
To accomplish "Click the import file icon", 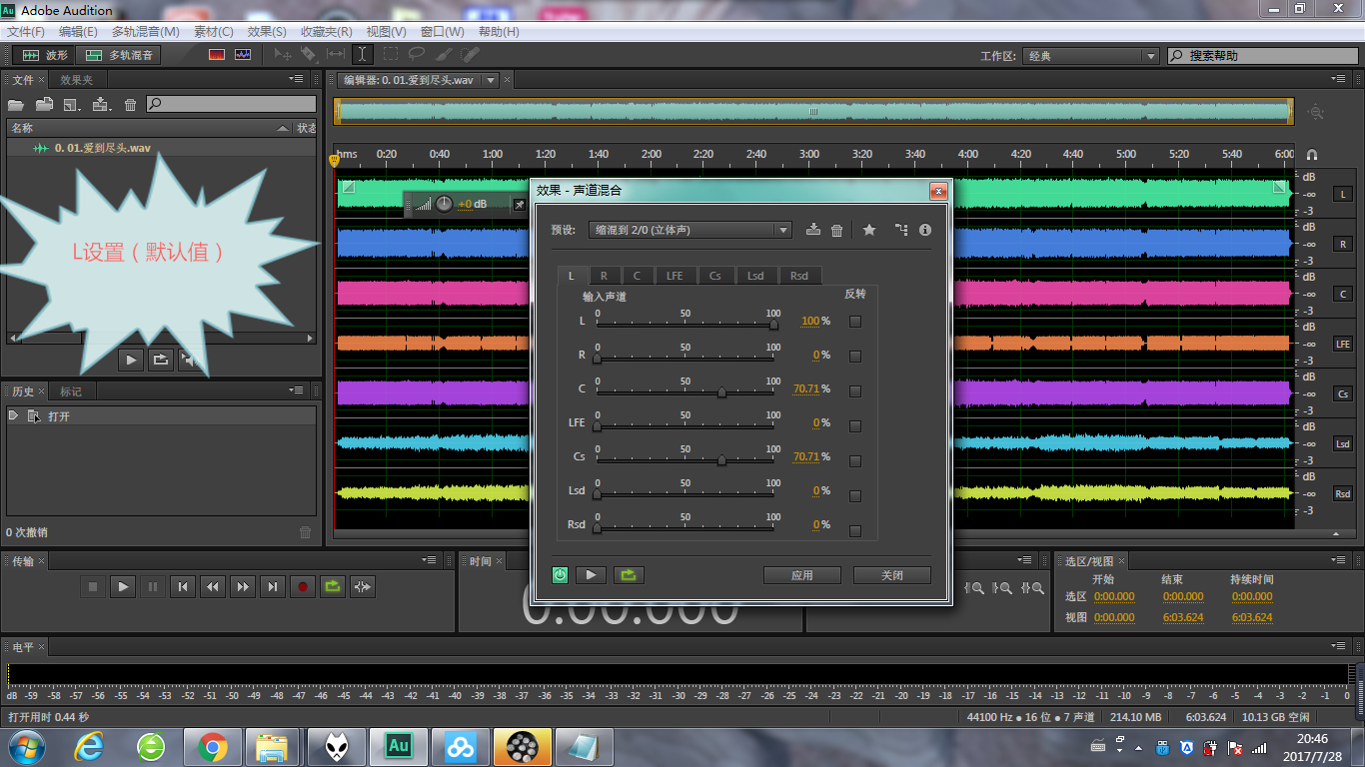I will tap(44, 104).
